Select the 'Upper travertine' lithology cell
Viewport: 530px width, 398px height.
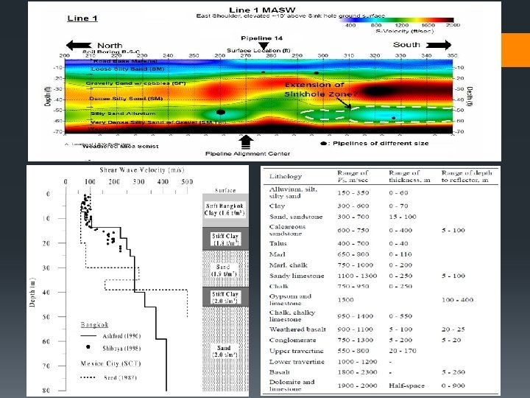coord(297,351)
